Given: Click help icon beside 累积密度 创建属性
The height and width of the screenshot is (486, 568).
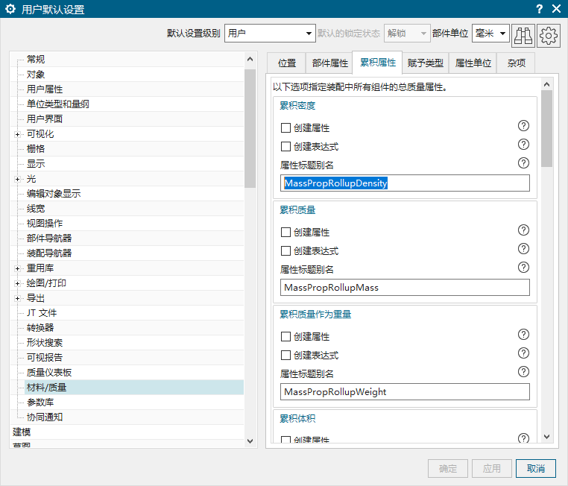Looking at the screenshot, I should click(523, 126).
